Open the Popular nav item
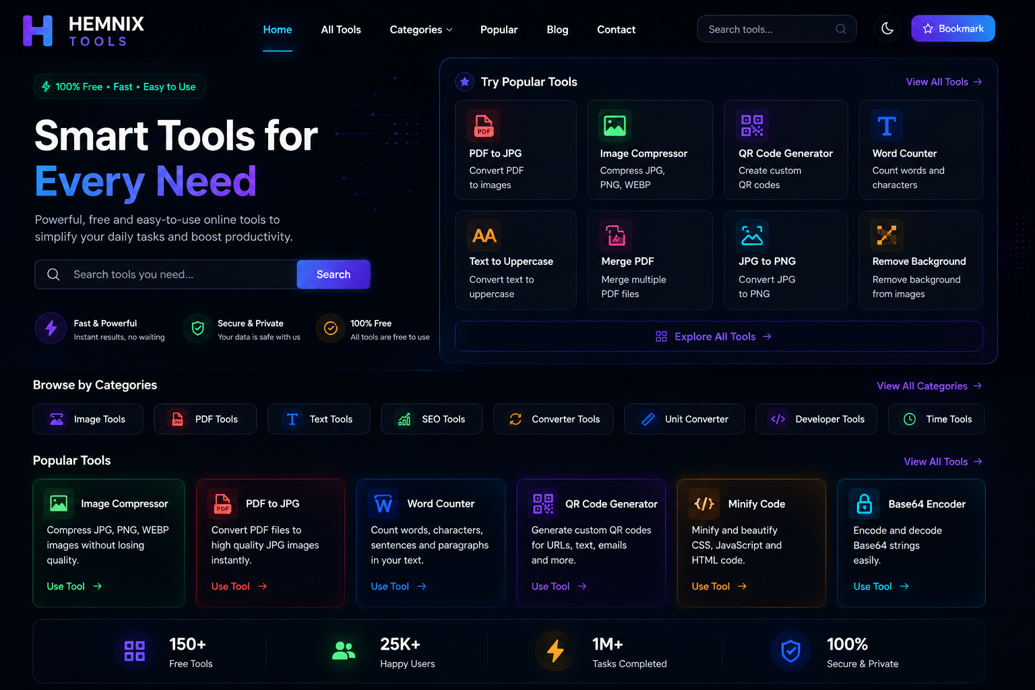This screenshot has height=690, width=1035. [499, 30]
